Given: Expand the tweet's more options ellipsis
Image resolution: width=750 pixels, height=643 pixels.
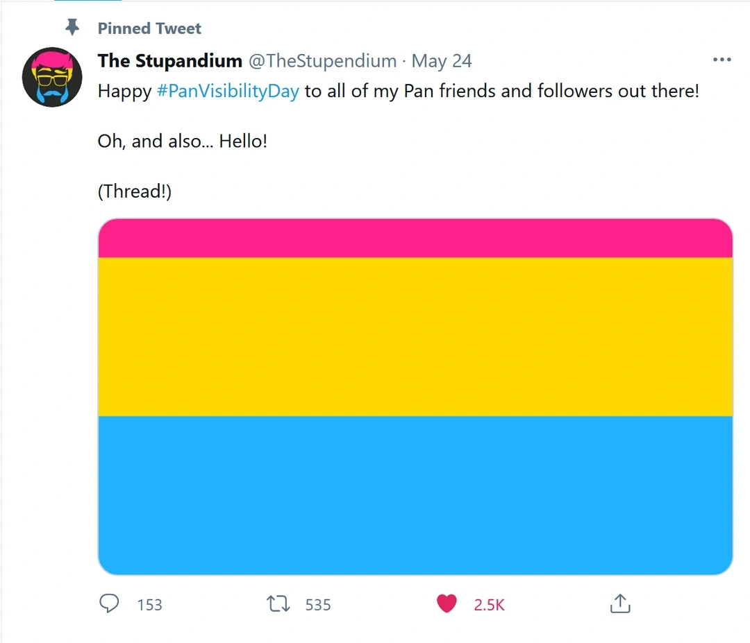Looking at the screenshot, I should point(722,60).
